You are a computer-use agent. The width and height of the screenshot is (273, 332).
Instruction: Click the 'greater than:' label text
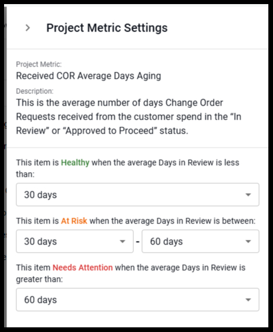click(x=40, y=279)
